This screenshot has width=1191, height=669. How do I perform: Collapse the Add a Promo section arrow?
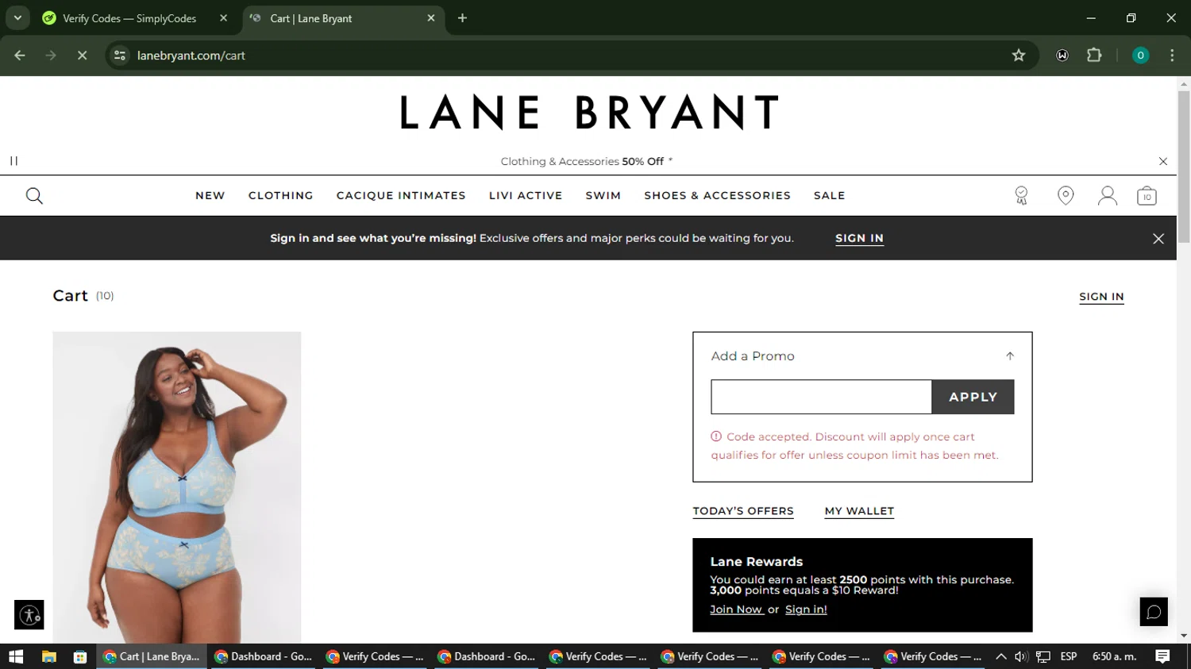coord(1010,356)
